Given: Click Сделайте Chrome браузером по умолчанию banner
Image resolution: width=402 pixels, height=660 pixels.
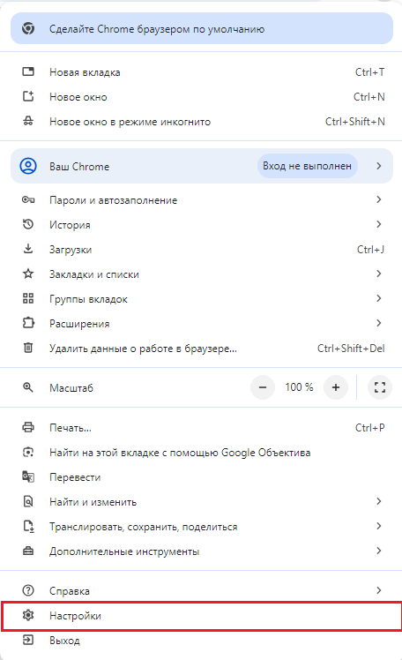Looking at the screenshot, I should point(201,28).
